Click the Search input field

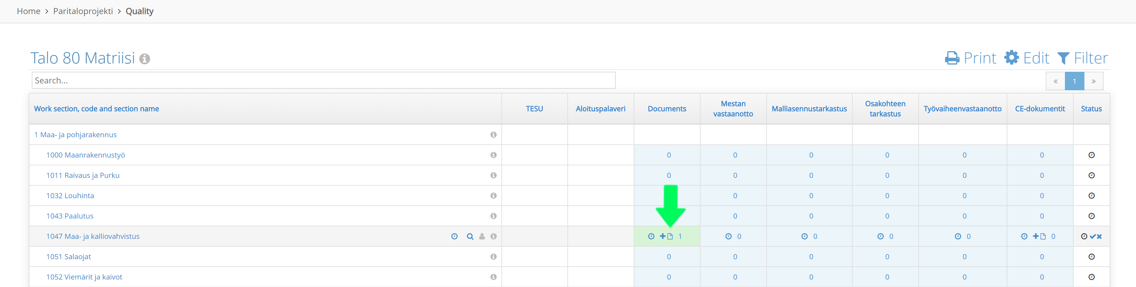pos(324,80)
